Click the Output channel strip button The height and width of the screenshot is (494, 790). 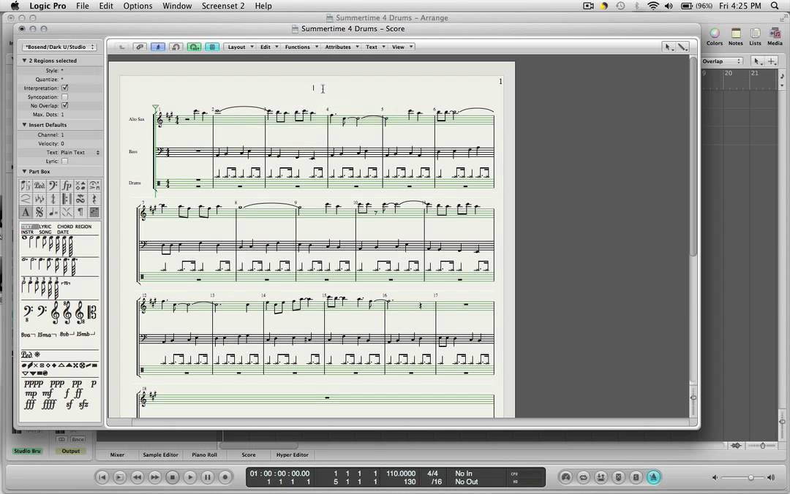click(x=70, y=451)
